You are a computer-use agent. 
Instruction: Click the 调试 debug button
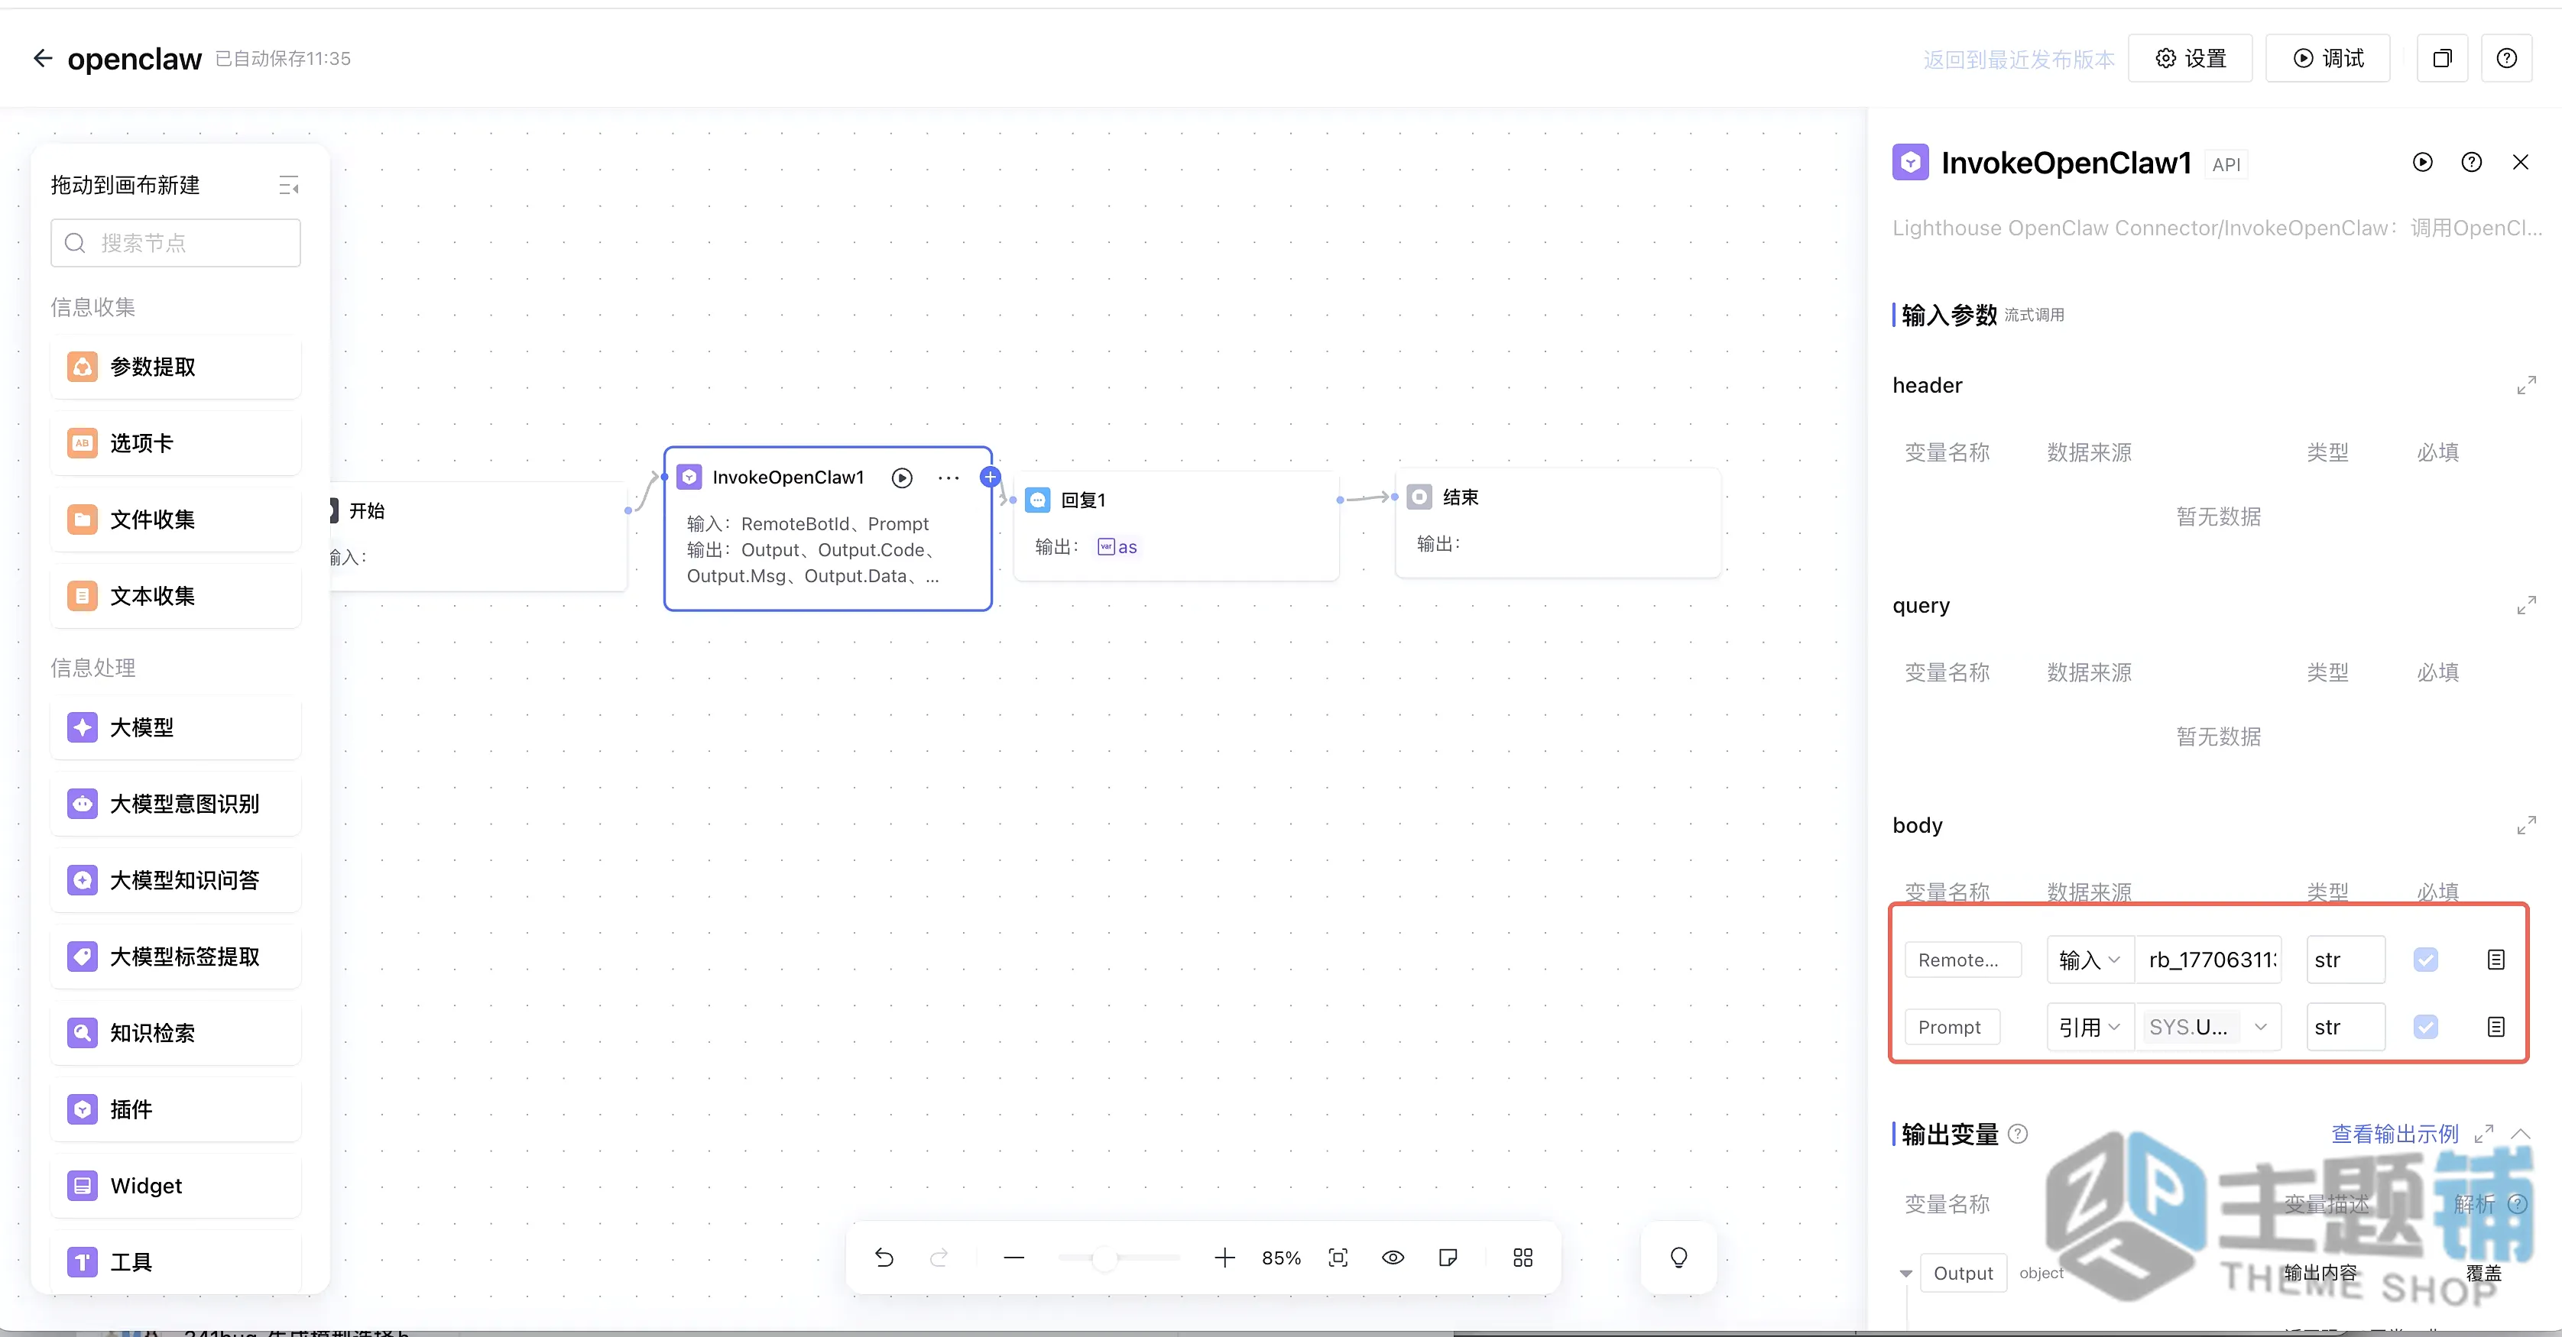point(2327,59)
